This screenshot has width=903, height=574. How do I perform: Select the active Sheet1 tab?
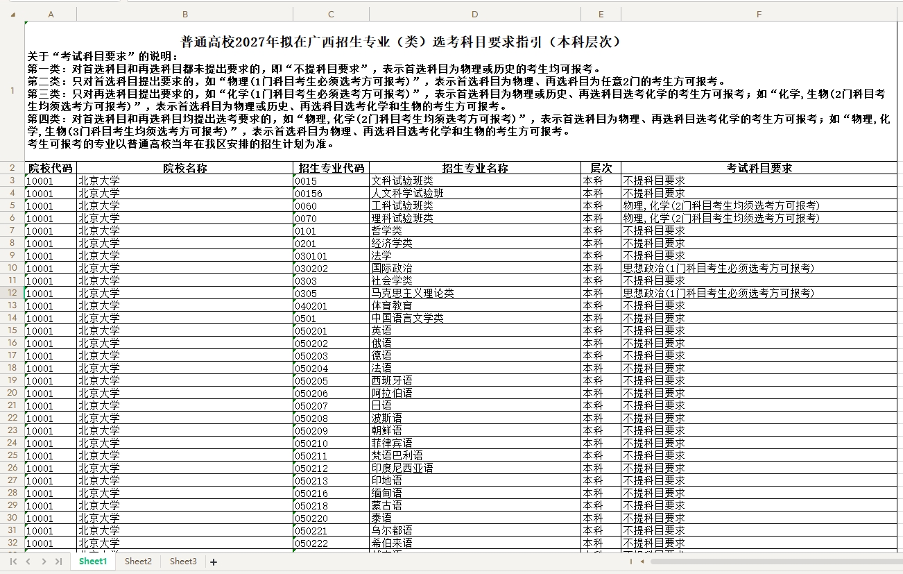[92, 562]
